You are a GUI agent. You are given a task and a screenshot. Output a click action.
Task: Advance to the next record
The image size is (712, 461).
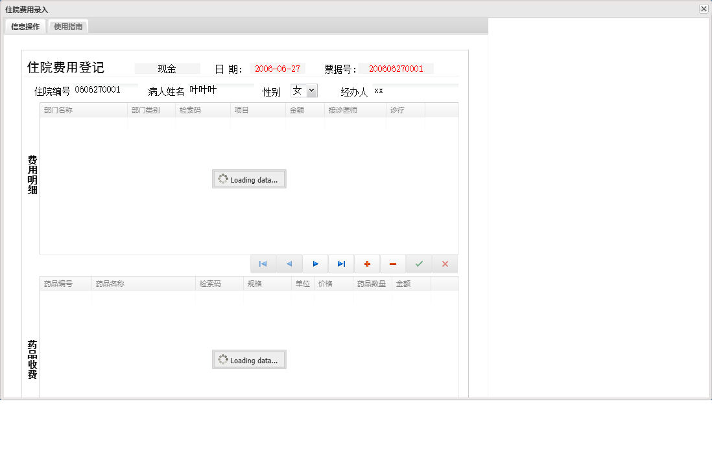pyautogui.click(x=315, y=264)
